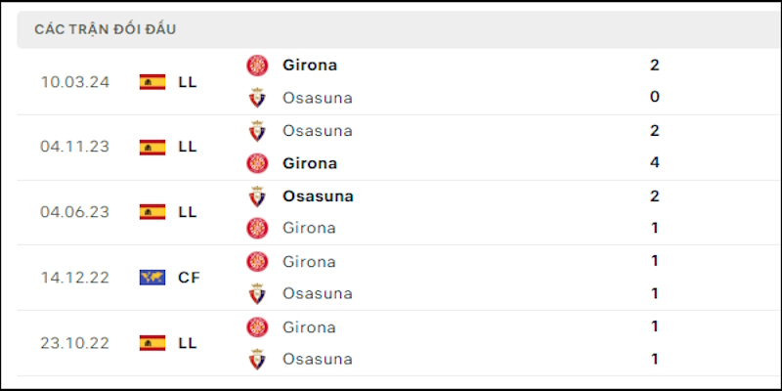Click Spain flag beside 04.11.23 match

click(152, 148)
